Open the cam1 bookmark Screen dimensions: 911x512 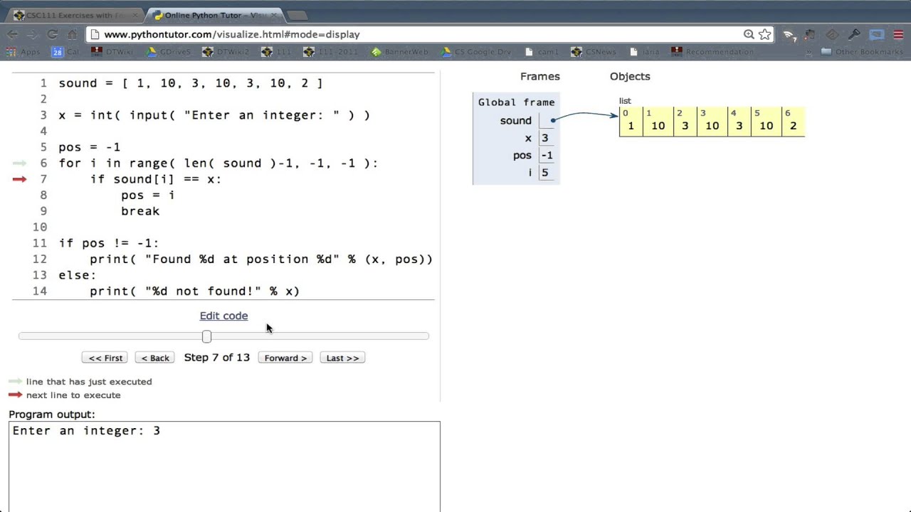pyautogui.click(x=542, y=52)
